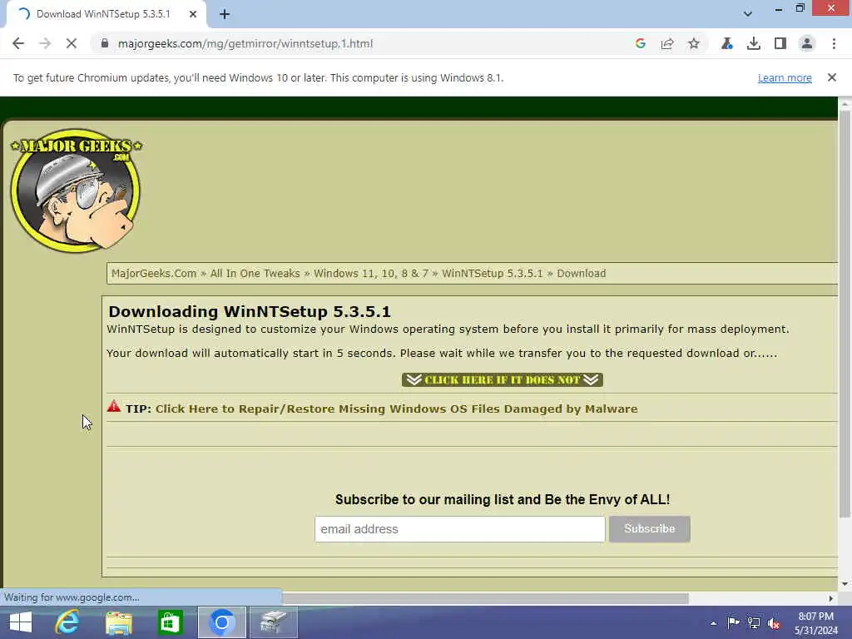Viewport: 852px width, 639px height.
Task: Open Action Center flag icon
Action: tap(733, 622)
